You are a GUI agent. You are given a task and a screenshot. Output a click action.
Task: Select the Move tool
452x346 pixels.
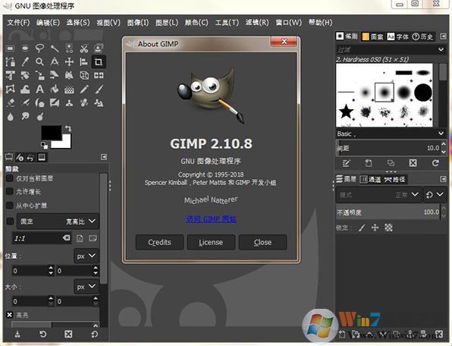pyautogui.click(x=69, y=61)
